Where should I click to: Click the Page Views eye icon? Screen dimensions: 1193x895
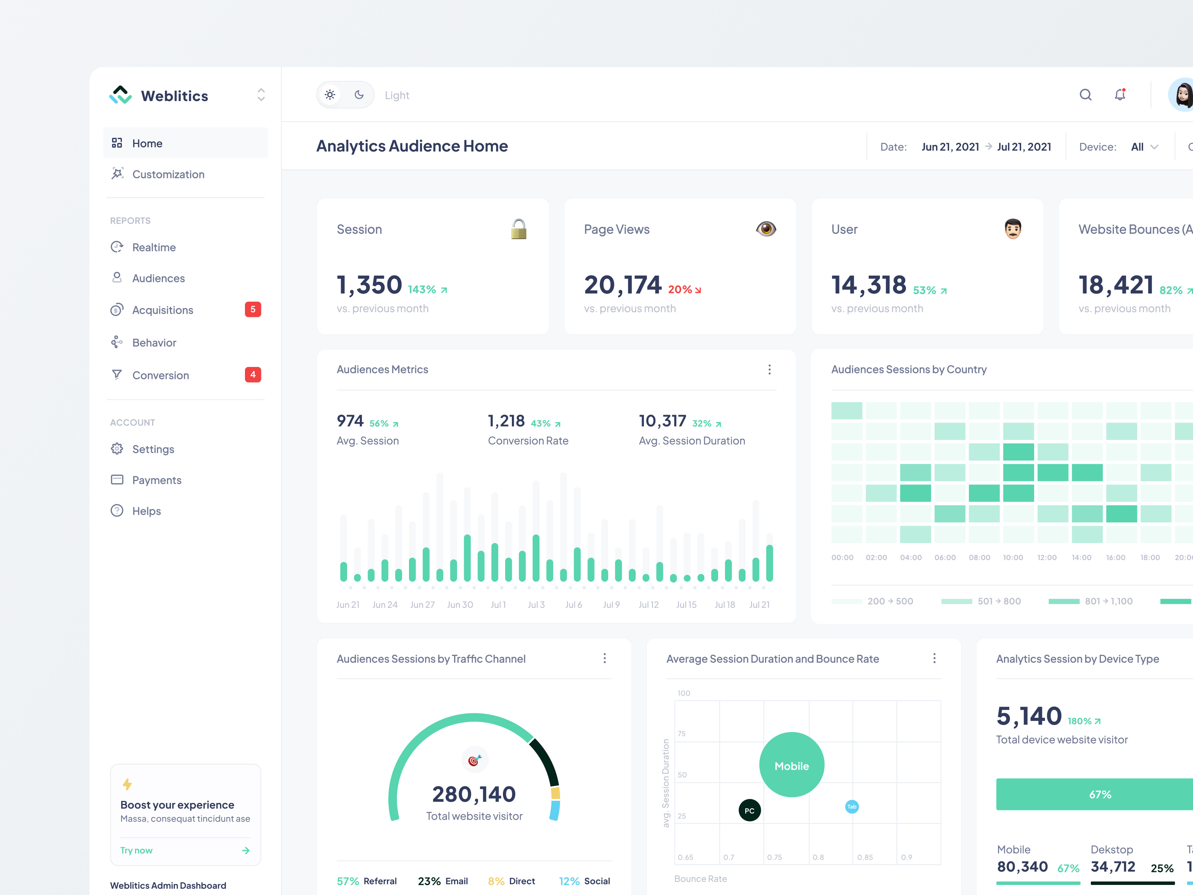(766, 229)
